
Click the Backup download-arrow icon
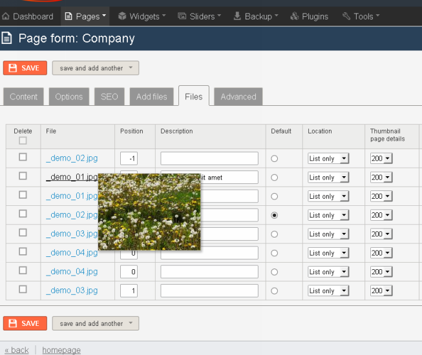click(x=237, y=16)
